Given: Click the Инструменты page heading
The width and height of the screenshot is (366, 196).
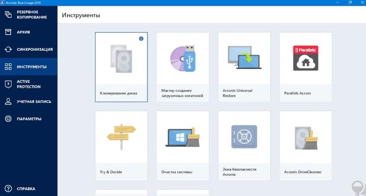Looking at the screenshot, I should (81, 15).
